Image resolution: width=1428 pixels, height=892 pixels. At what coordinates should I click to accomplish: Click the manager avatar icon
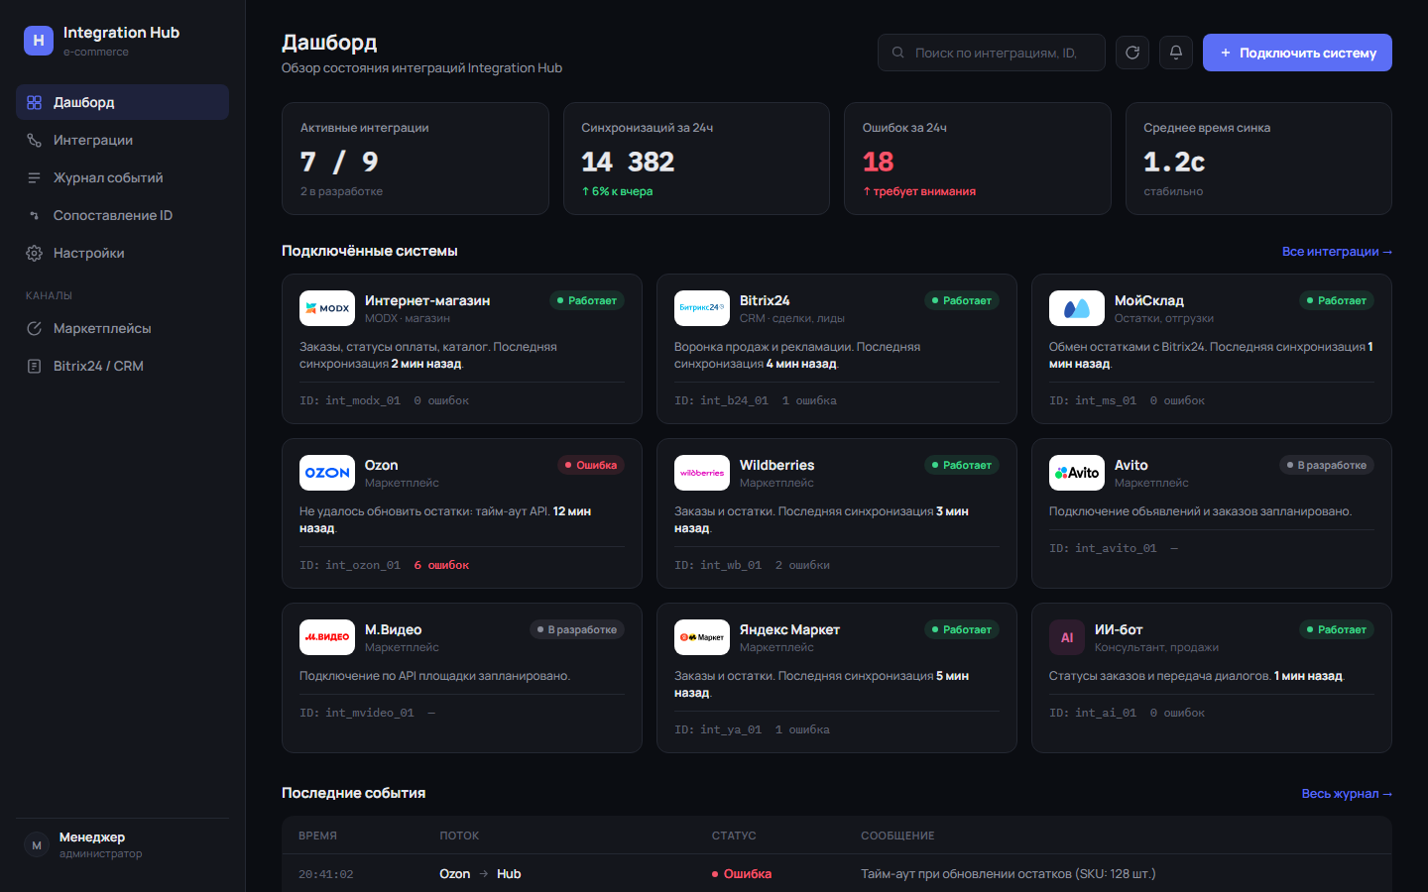click(37, 845)
